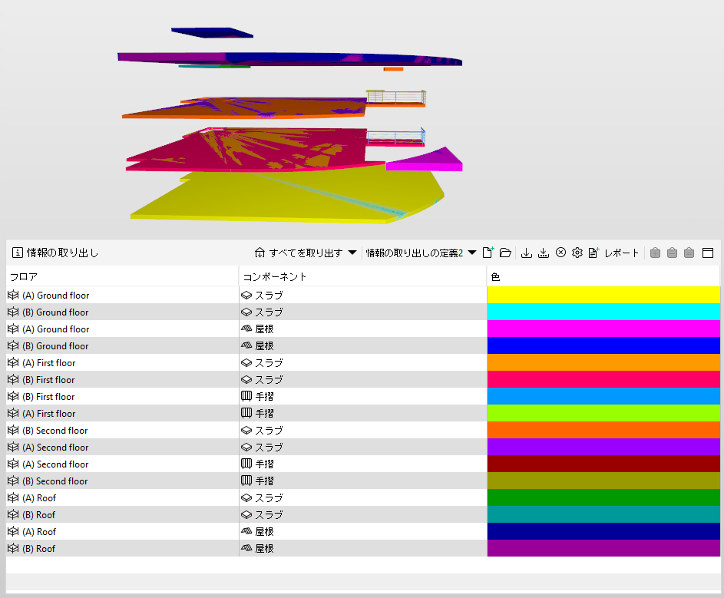
Task: Pick the dark-red swatch for (A) Second floor railing
Action: [x=603, y=464]
